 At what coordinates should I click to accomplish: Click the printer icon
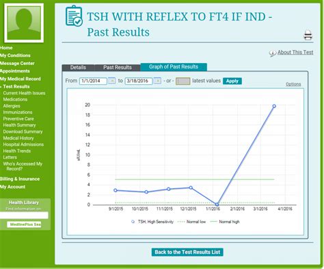(308, 36)
